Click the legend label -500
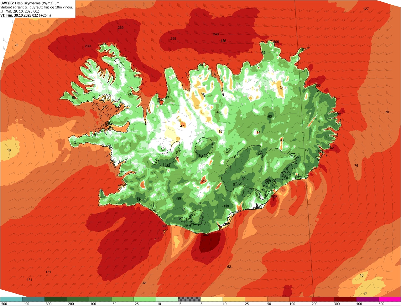Image resolution: width=401 pixels, height=306 pixels. pos(4,303)
